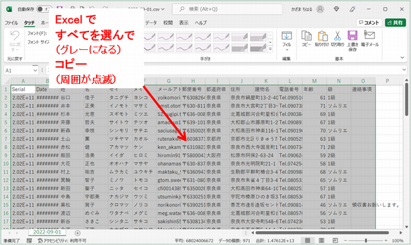This screenshot has height=245, width=411.
Task: Click the フィル fill icon
Action: 286,36
